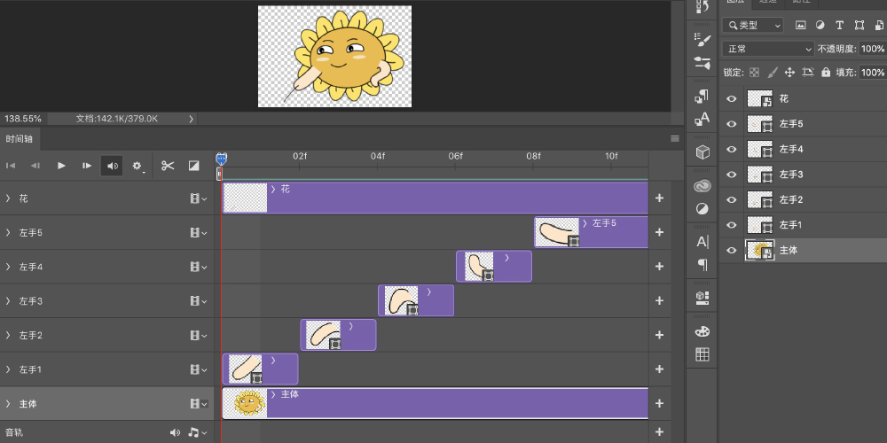Image resolution: width=887 pixels, height=443 pixels.
Task: Open the timeline panel menu icon
Action: coord(674,138)
